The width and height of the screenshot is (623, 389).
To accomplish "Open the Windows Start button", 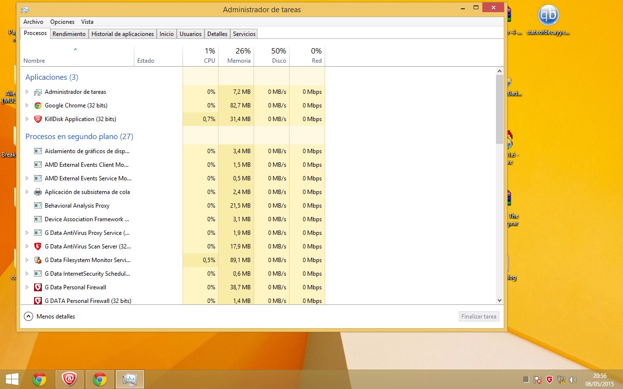I will [x=12, y=379].
